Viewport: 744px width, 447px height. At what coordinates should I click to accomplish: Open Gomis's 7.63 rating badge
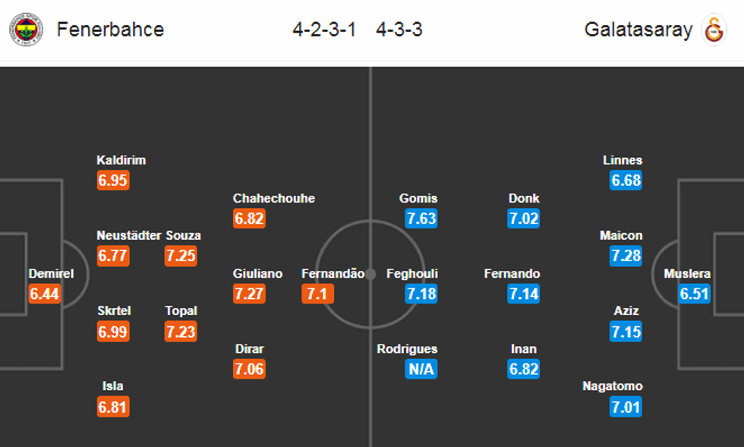tap(421, 219)
